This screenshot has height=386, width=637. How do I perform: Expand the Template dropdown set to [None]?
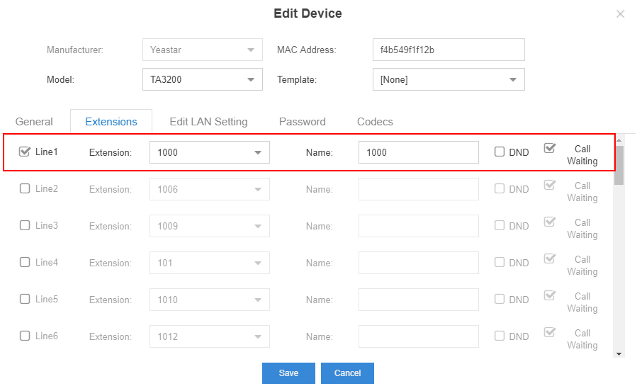coord(449,79)
